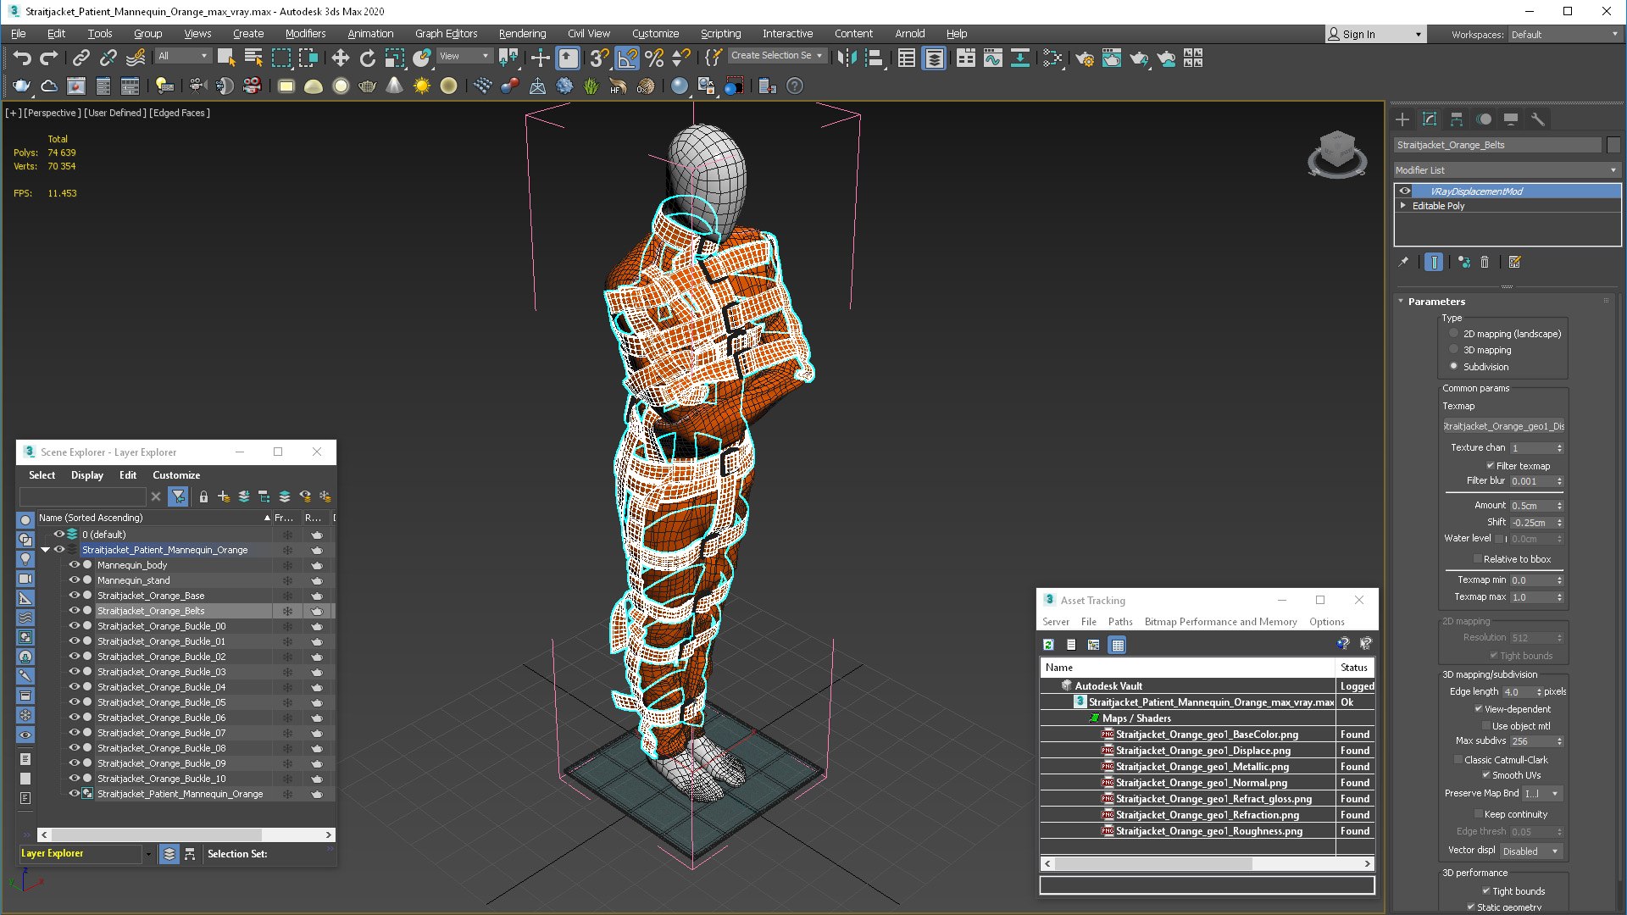Select Straitjacket_Orange_Buckle_05 in Scene Explorer
The image size is (1627, 915).
click(161, 702)
